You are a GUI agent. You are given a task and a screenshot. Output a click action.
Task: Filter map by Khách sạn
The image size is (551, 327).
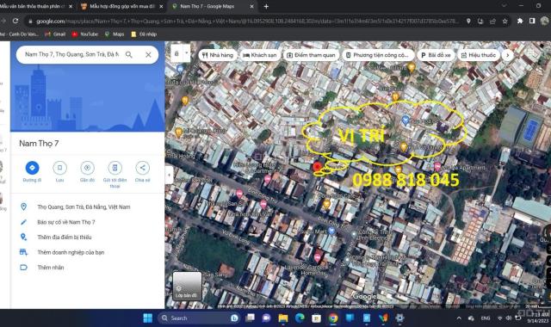click(x=260, y=55)
